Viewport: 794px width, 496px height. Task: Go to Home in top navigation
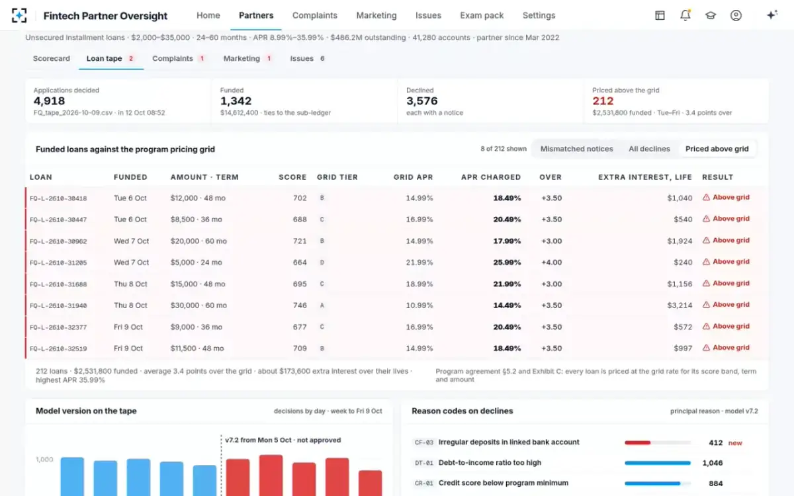tap(208, 15)
